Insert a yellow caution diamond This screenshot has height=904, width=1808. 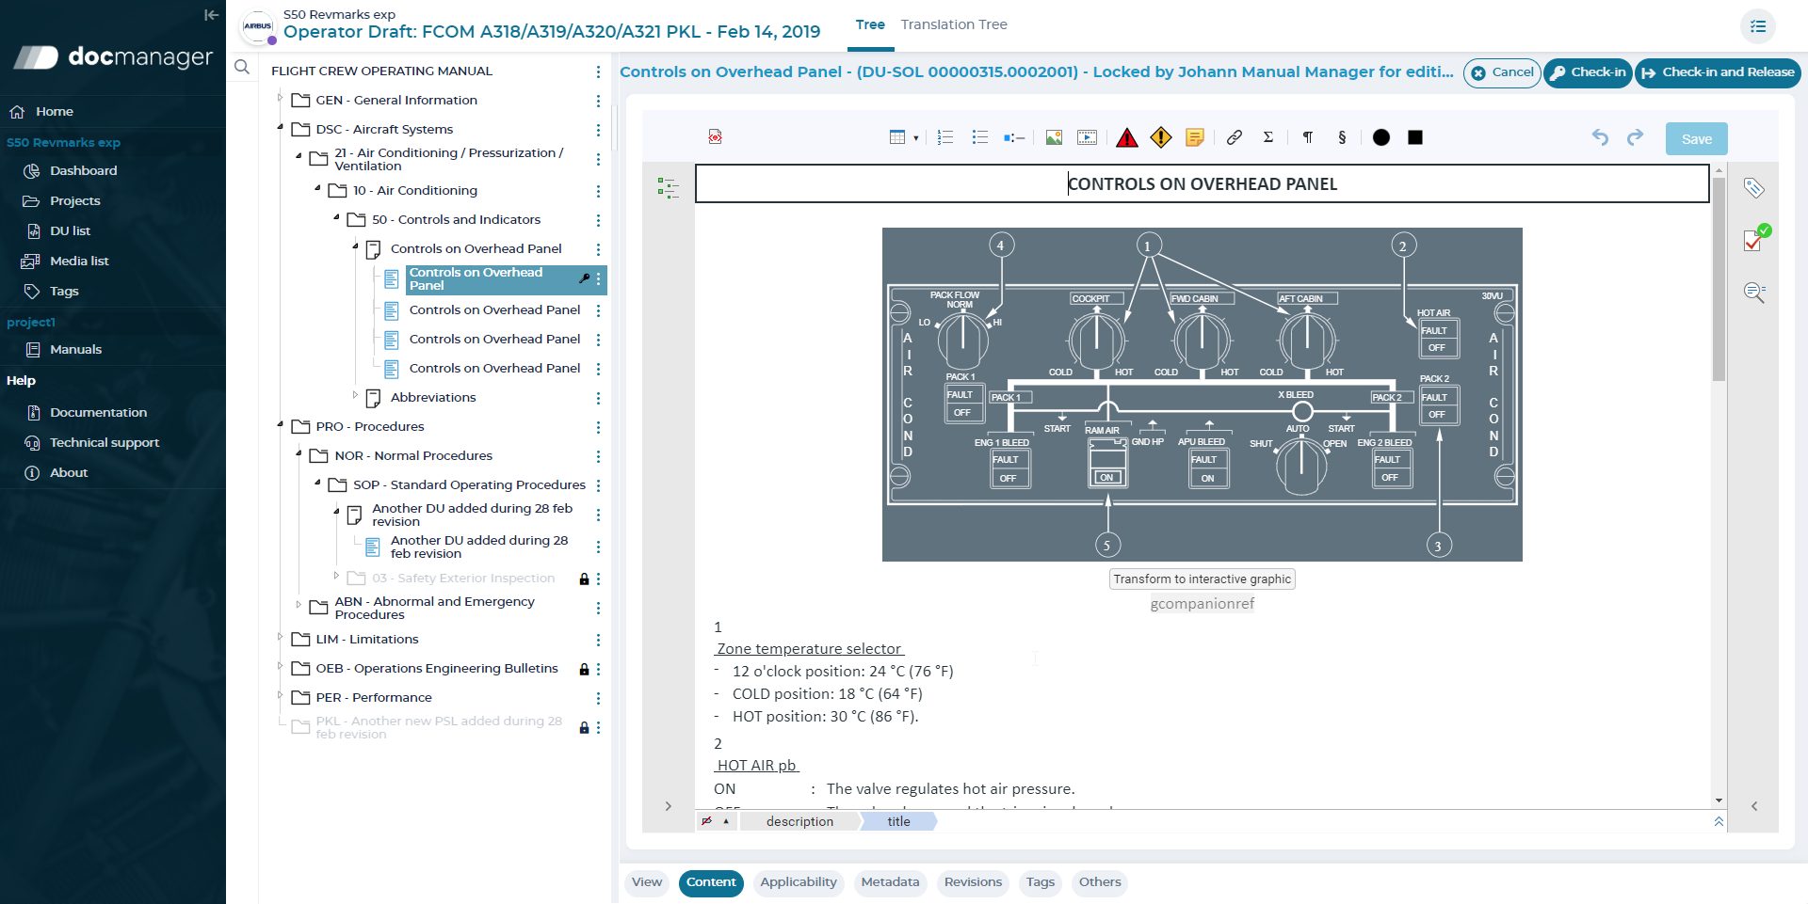click(x=1161, y=138)
